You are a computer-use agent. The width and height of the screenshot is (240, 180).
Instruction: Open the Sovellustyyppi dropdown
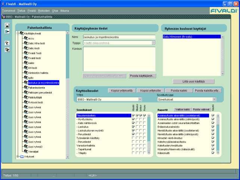214,100
